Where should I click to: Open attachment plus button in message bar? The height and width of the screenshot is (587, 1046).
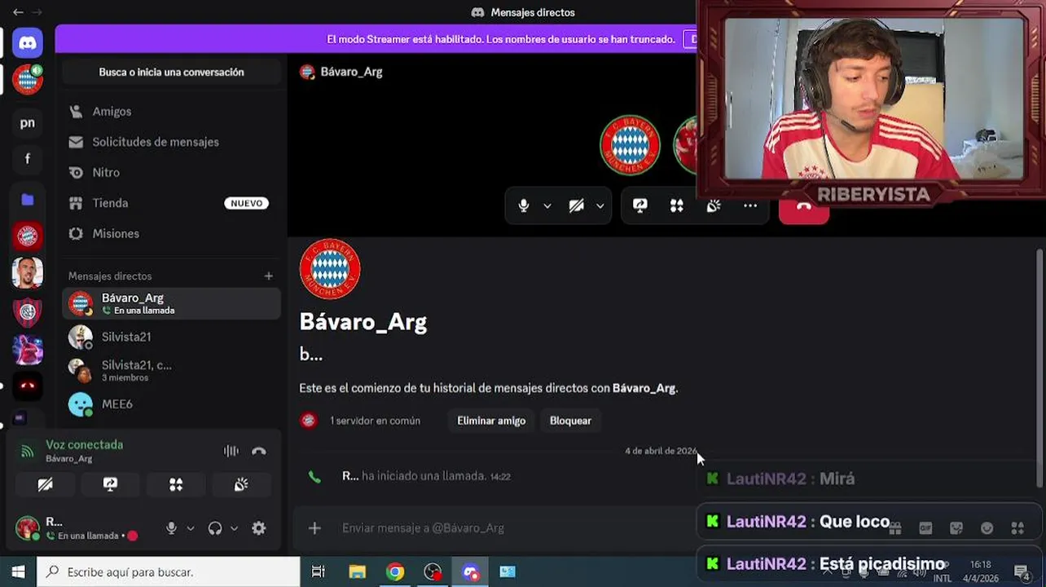click(315, 528)
